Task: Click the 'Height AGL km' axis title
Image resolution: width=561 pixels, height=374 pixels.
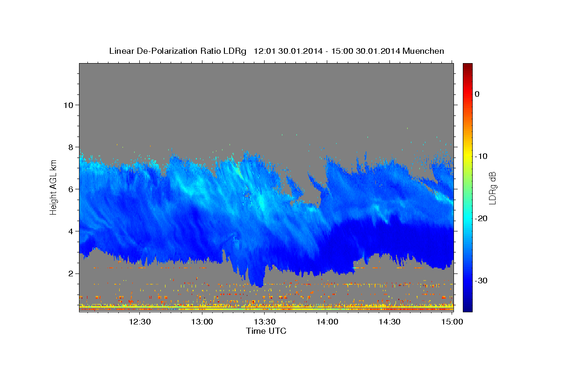Action: 54,188
